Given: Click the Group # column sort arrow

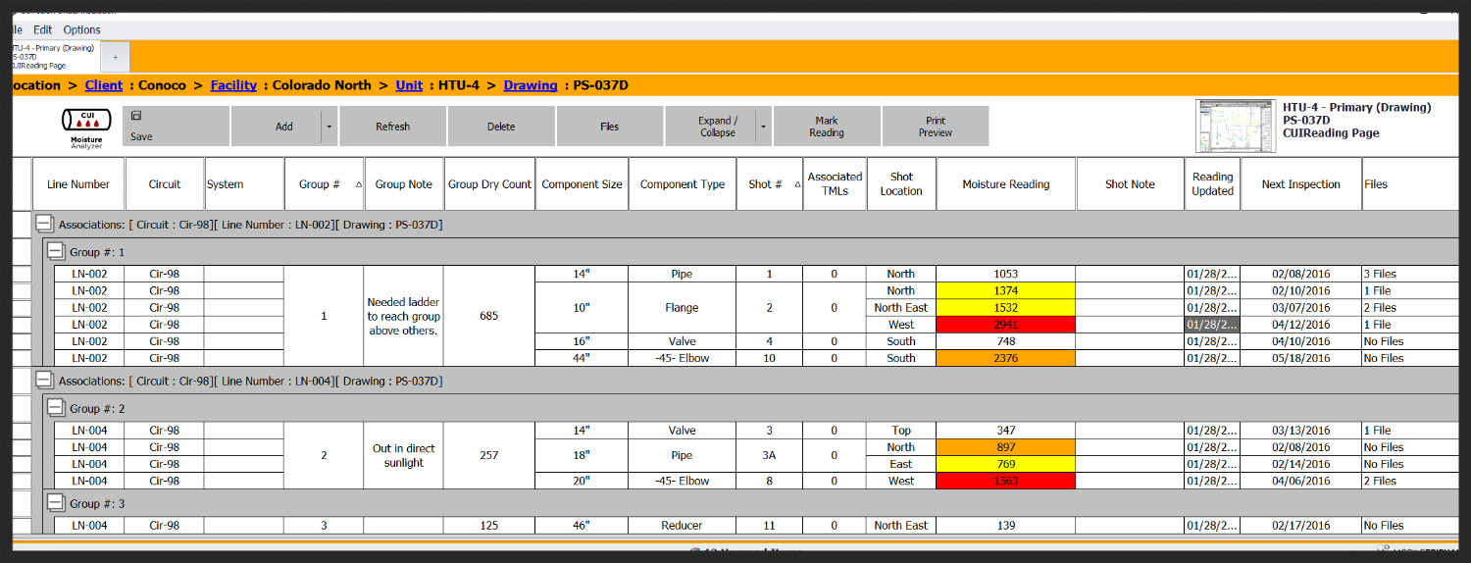Looking at the screenshot, I should 358,184.
